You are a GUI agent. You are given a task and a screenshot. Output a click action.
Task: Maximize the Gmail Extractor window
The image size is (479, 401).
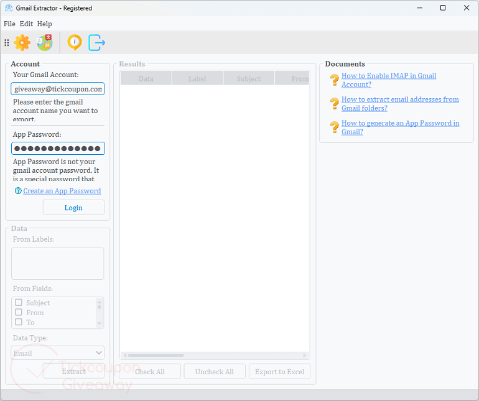tap(443, 8)
